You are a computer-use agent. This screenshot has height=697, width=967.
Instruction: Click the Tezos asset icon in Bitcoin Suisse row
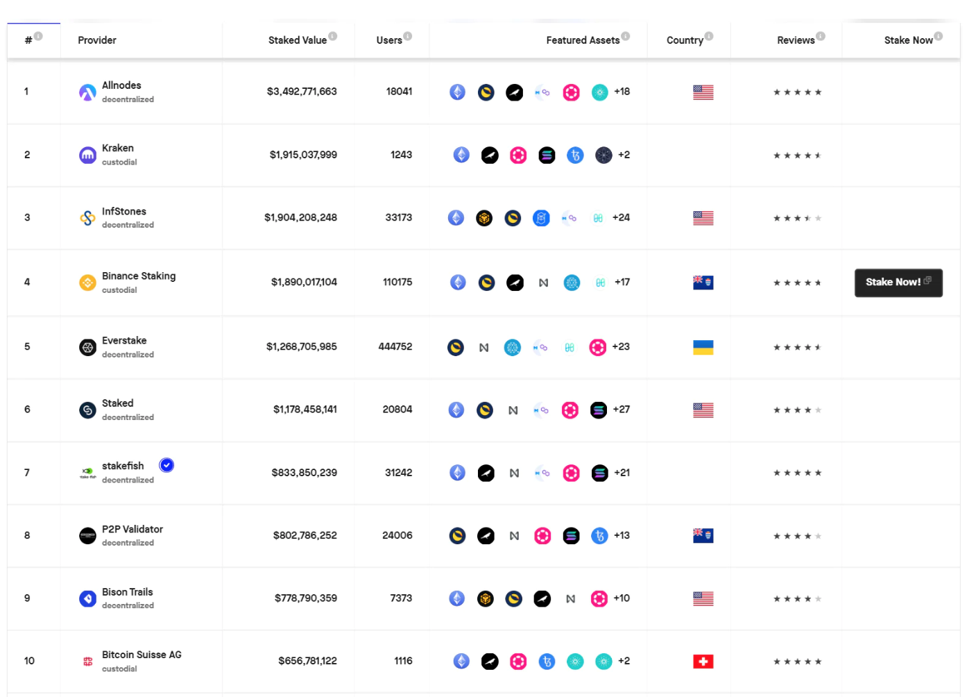click(x=547, y=662)
